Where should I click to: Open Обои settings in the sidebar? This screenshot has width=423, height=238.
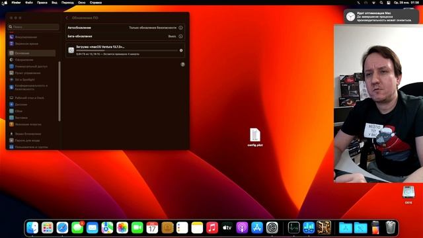coord(16,111)
